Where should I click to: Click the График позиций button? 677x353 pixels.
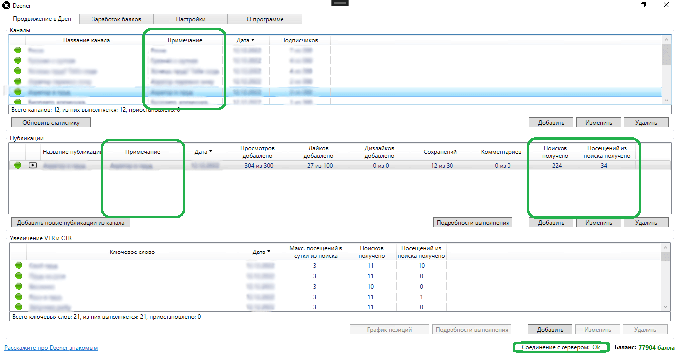[x=390, y=329]
